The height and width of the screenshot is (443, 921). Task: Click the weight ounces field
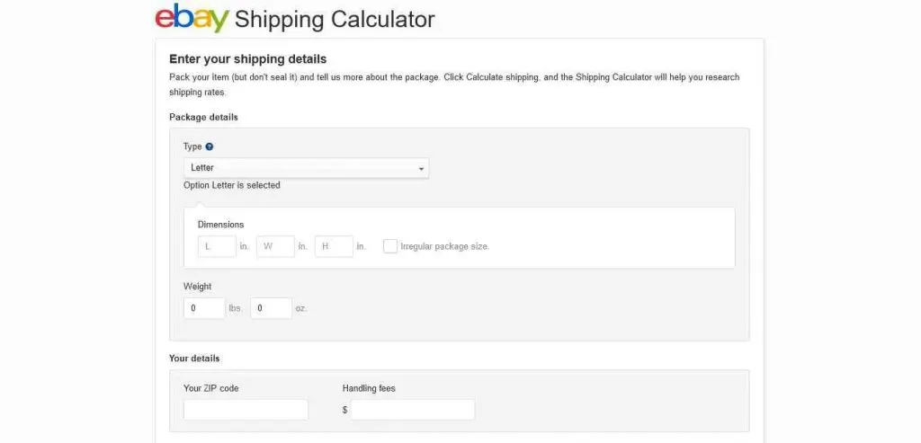tap(272, 308)
